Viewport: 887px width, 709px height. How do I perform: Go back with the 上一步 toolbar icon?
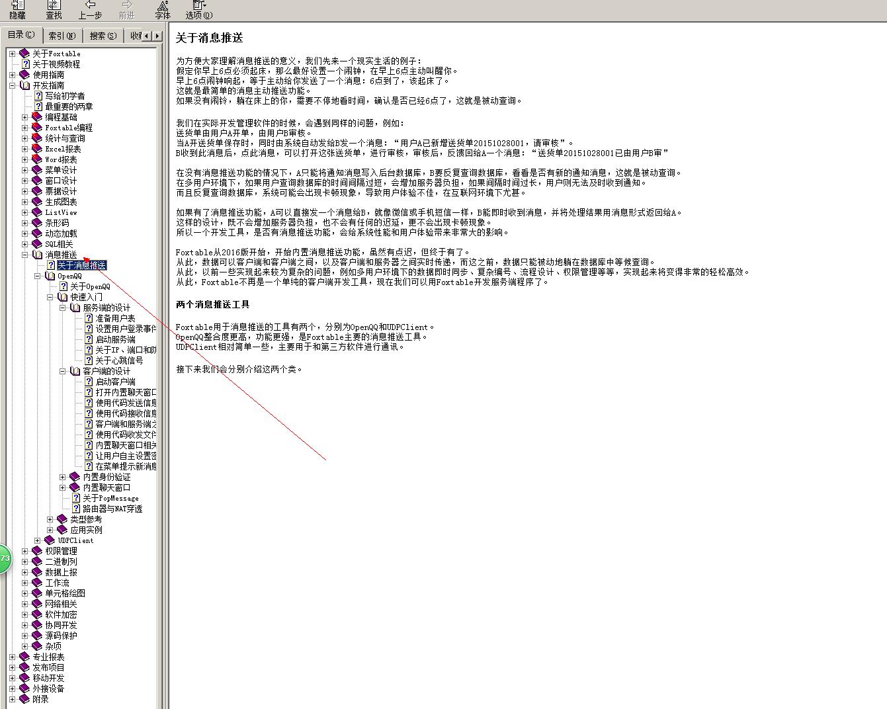pyautogui.click(x=91, y=5)
